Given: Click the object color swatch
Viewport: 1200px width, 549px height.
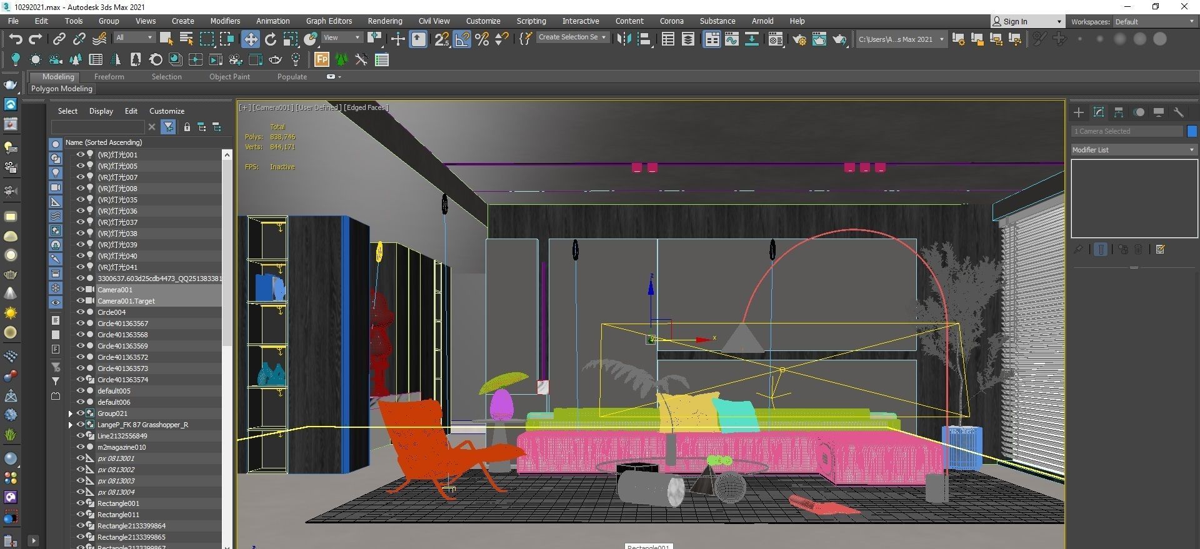Looking at the screenshot, I should [x=1192, y=131].
